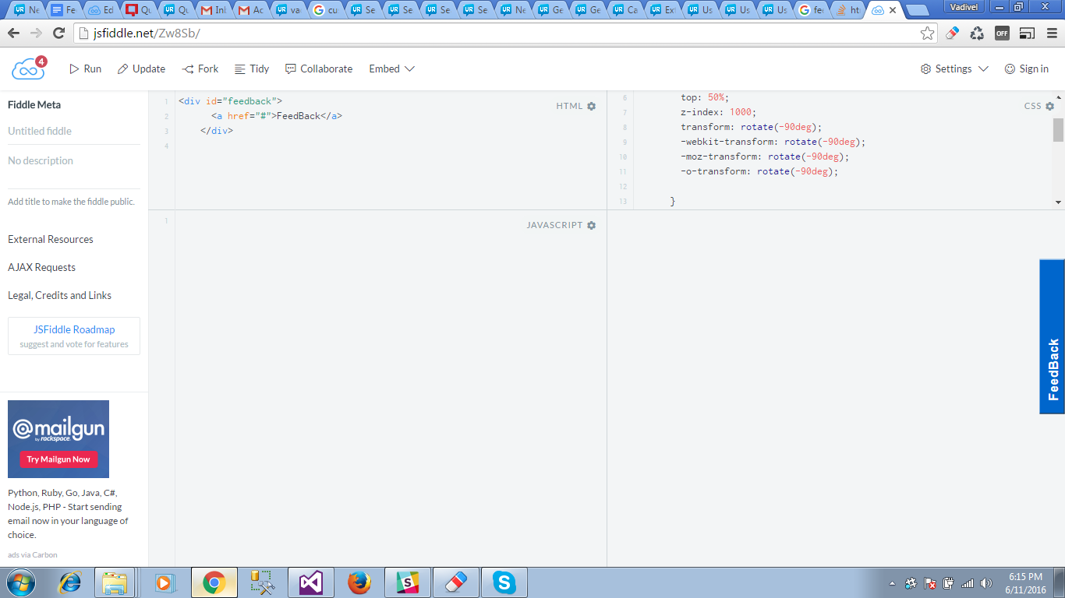
Task: Expand AJAX Requests section
Action: click(x=42, y=267)
